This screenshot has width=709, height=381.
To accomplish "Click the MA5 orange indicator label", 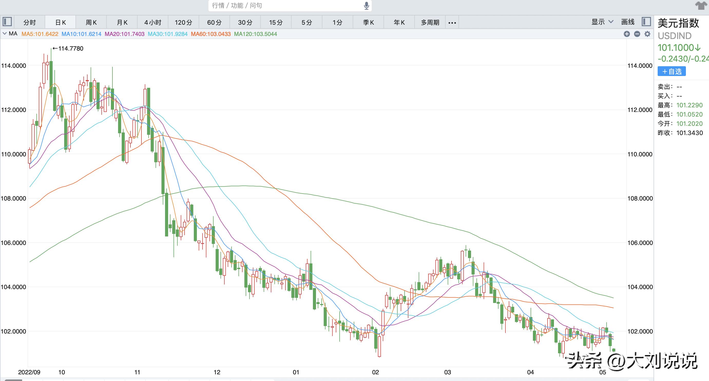I will [x=40, y=34].
